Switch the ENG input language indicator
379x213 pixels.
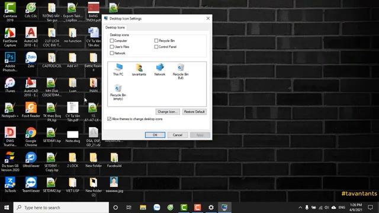click(x=342, y=208)
